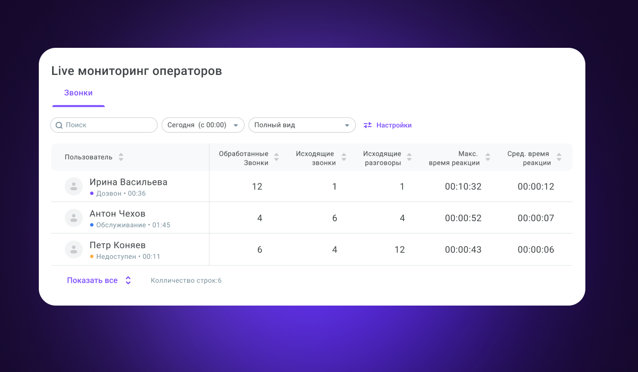
Task: Click the Live мониторинг операторов title
Action: (x=137, y=71)
